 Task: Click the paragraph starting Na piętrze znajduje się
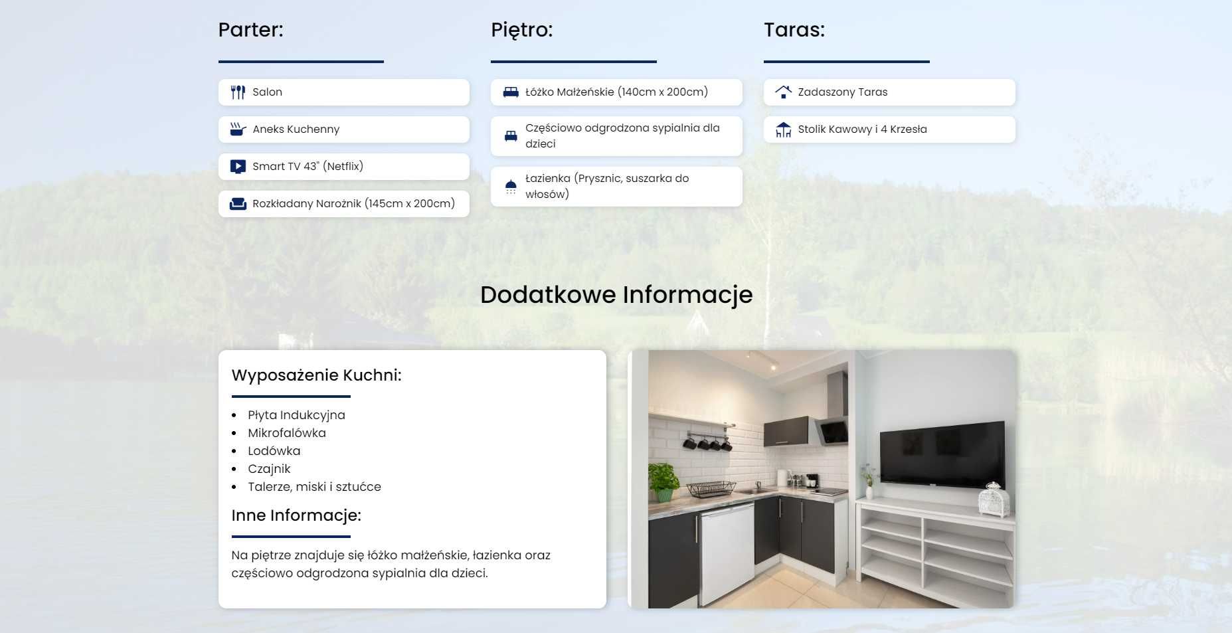pos(391,564)
